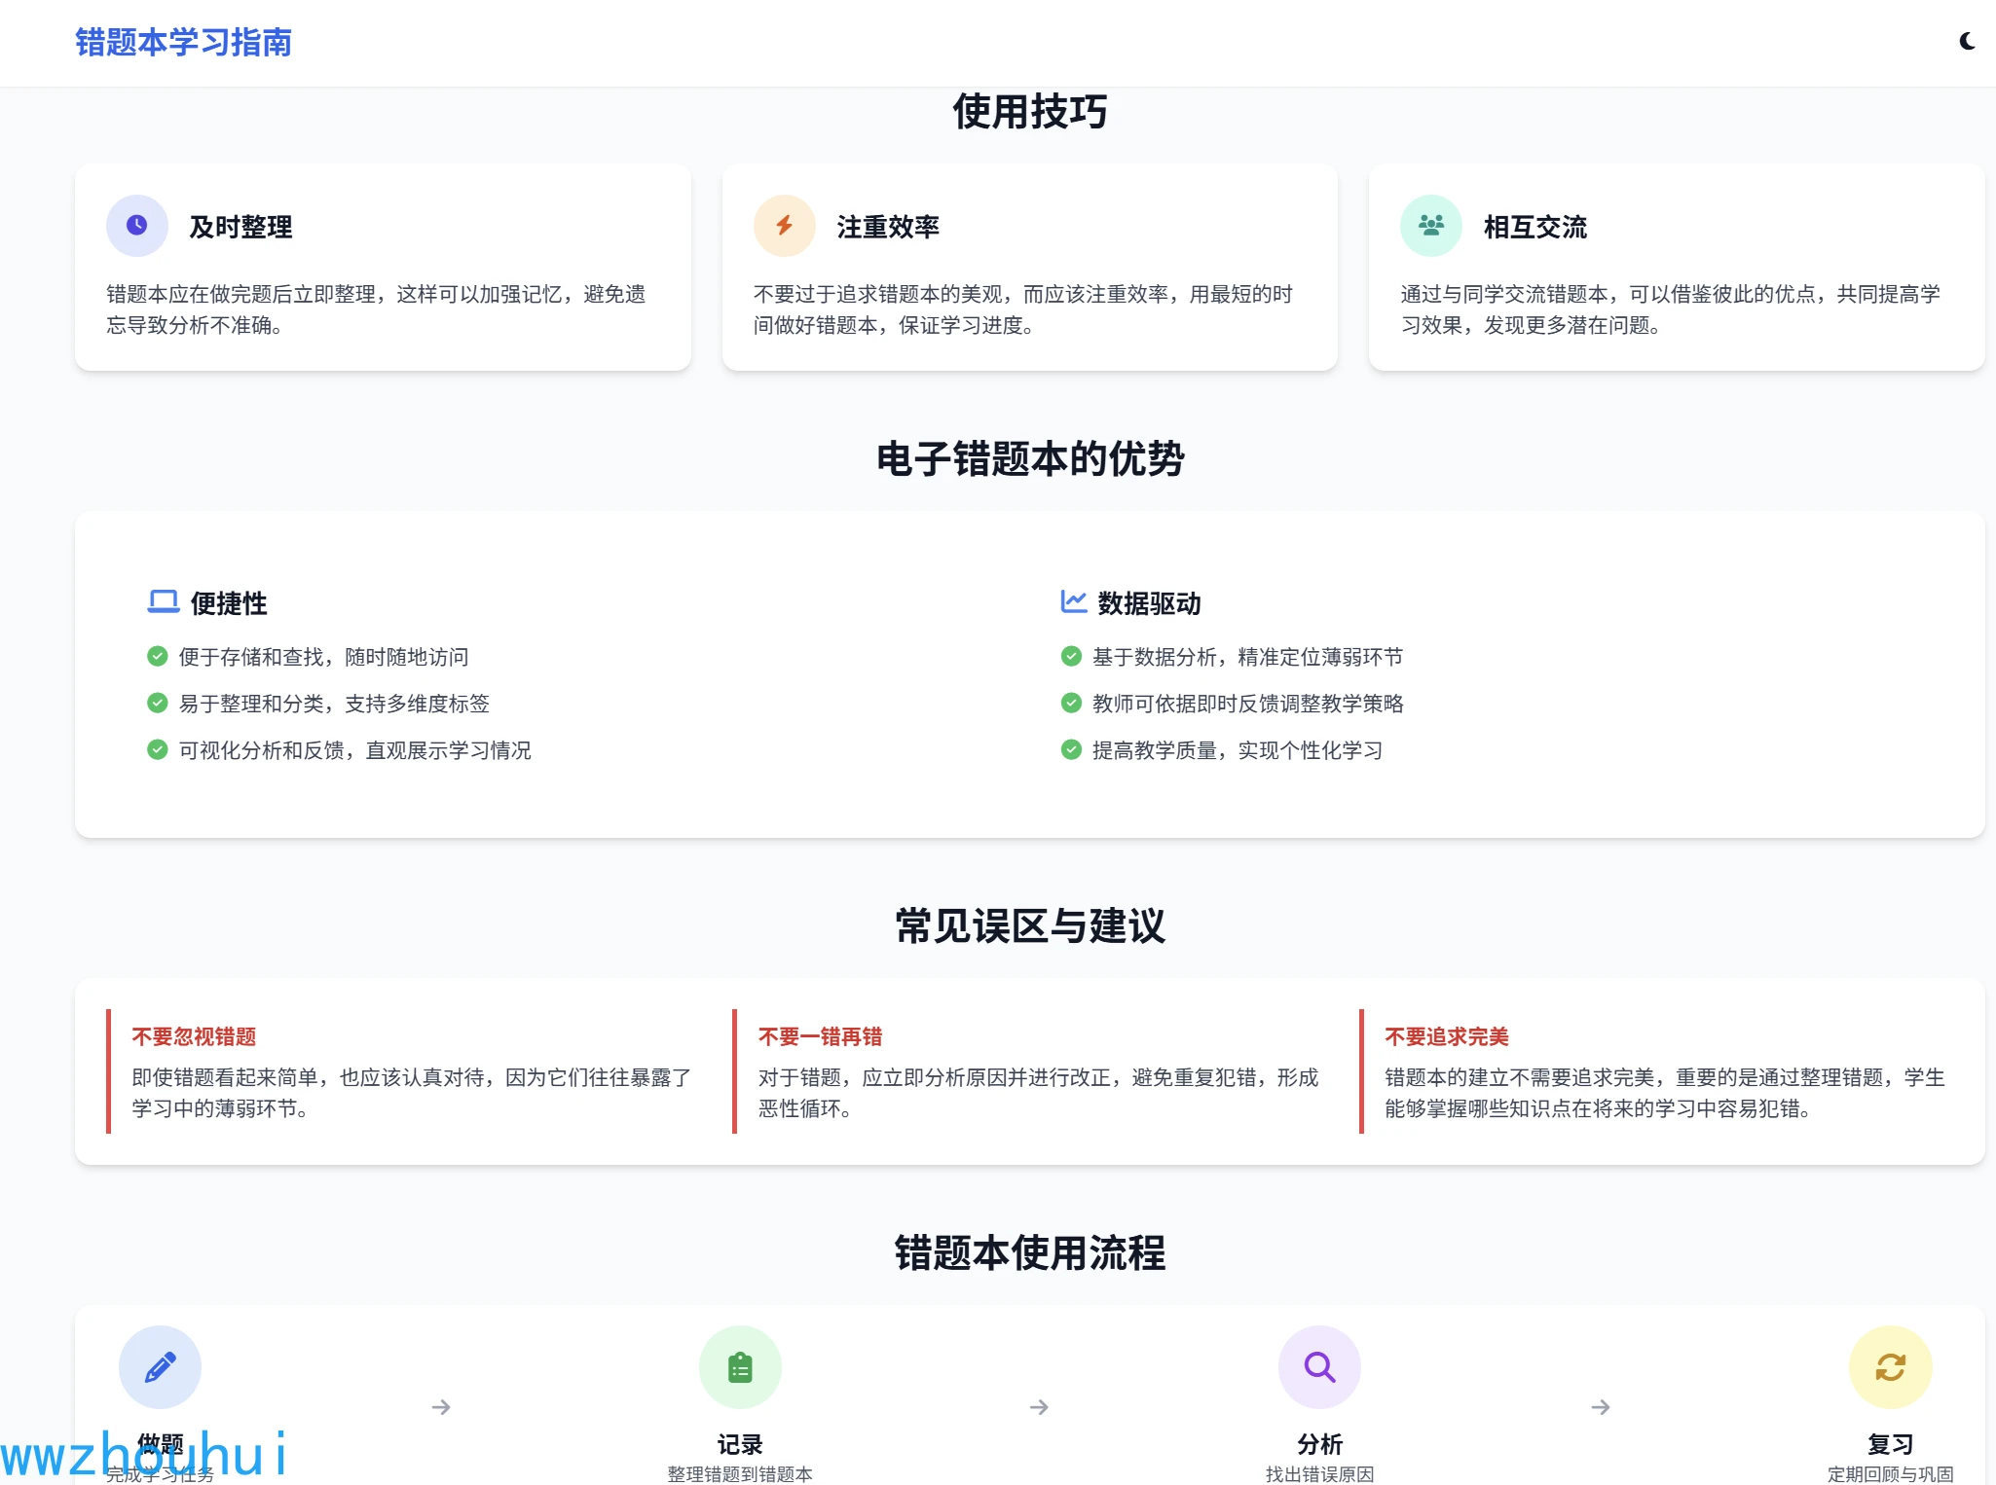
Task: Click the chart line icon next to 数据驱动
Action: [1073, 602]
